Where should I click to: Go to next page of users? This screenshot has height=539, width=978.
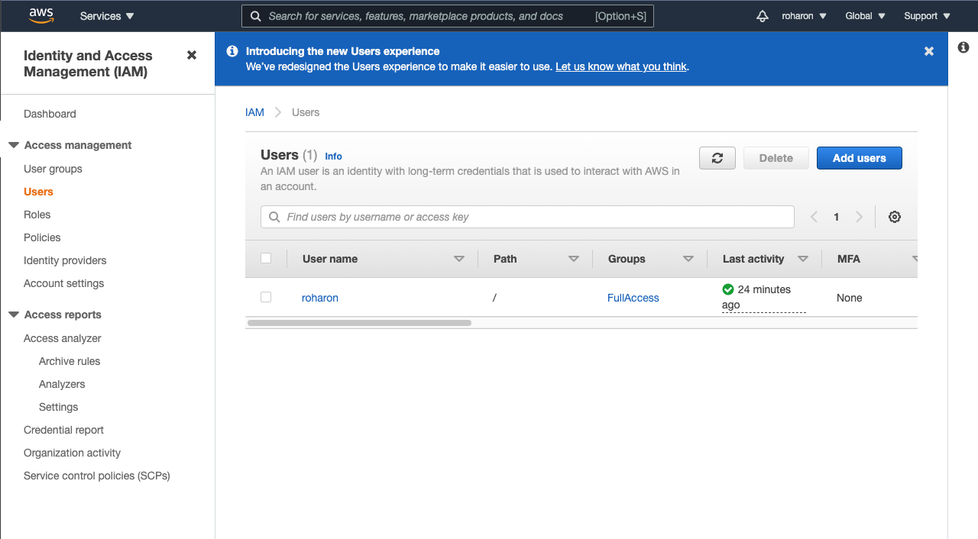pyautogui.click(x=860, y=217)
